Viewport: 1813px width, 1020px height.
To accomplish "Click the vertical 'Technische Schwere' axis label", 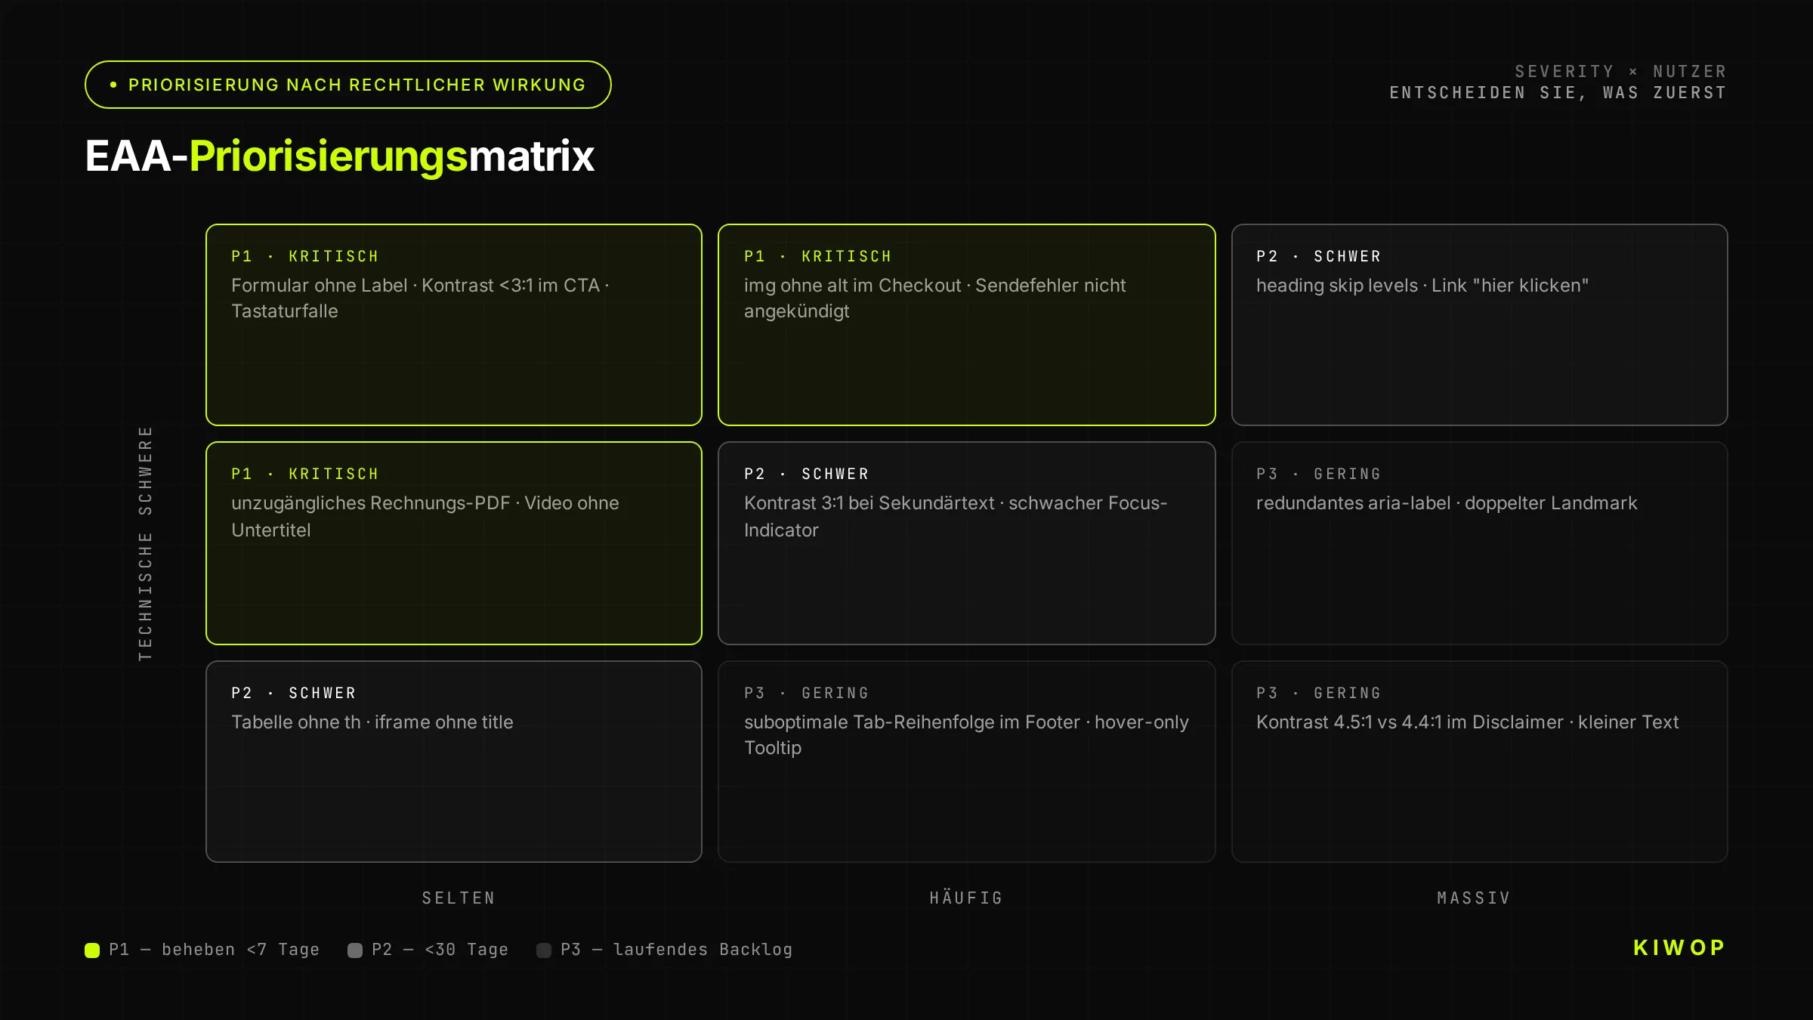I will [145, 543].
